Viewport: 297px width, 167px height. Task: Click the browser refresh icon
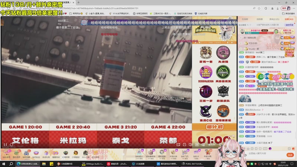click(x=9, y=8)
